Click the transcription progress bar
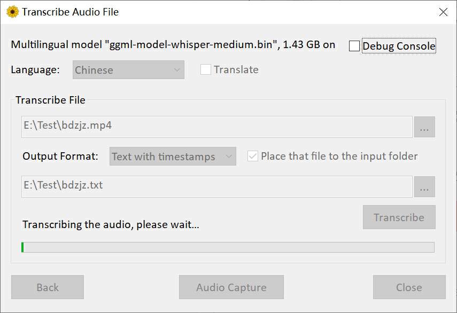The image size is (457, 313). [x=228, y=247]
